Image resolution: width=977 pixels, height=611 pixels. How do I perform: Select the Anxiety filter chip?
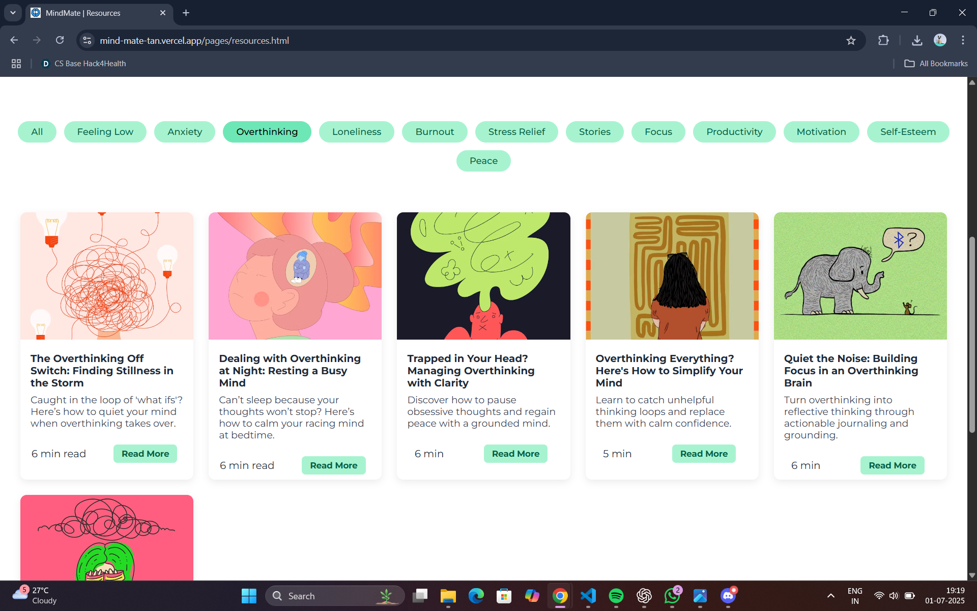point(185,132)
